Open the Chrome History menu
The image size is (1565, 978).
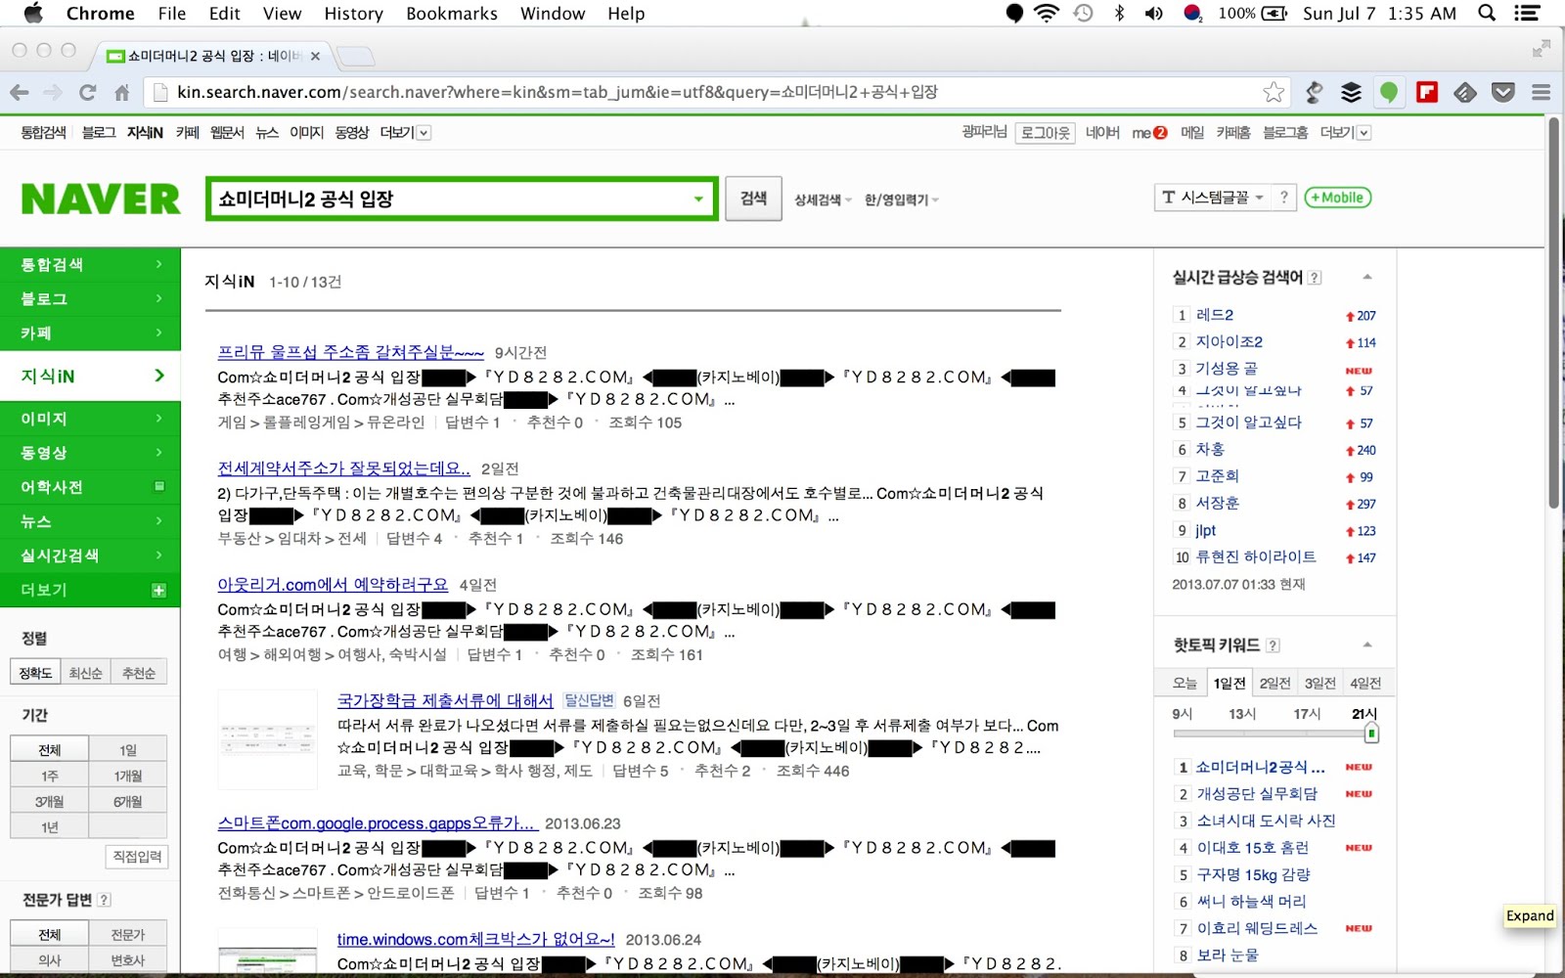pos(353,13)
